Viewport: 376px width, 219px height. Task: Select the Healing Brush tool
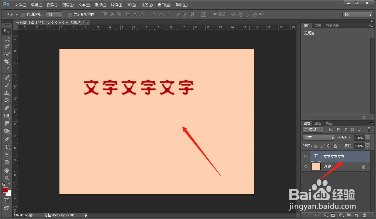(x=7, y=78)
